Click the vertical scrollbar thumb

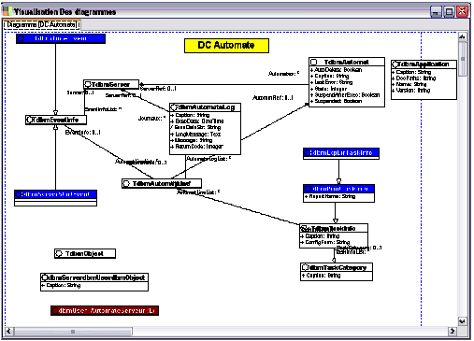tap(463, 59)
